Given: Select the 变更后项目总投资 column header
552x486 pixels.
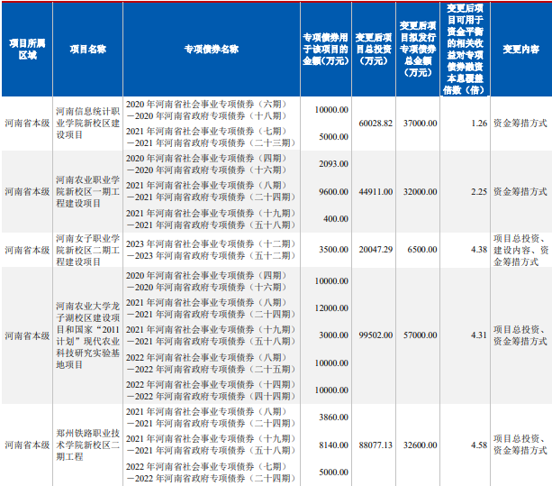Looking at the screenshot, I should click(x=374, y=49).
